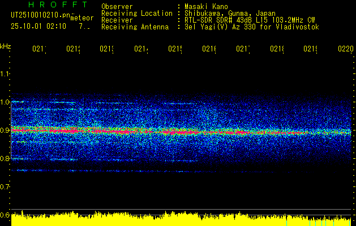Click the meteor count label
The height and width of the screenshot is (226, 356).
[x=82, y=18]
